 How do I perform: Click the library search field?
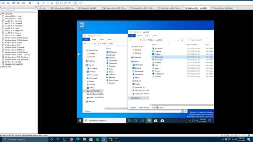(17, 10)
